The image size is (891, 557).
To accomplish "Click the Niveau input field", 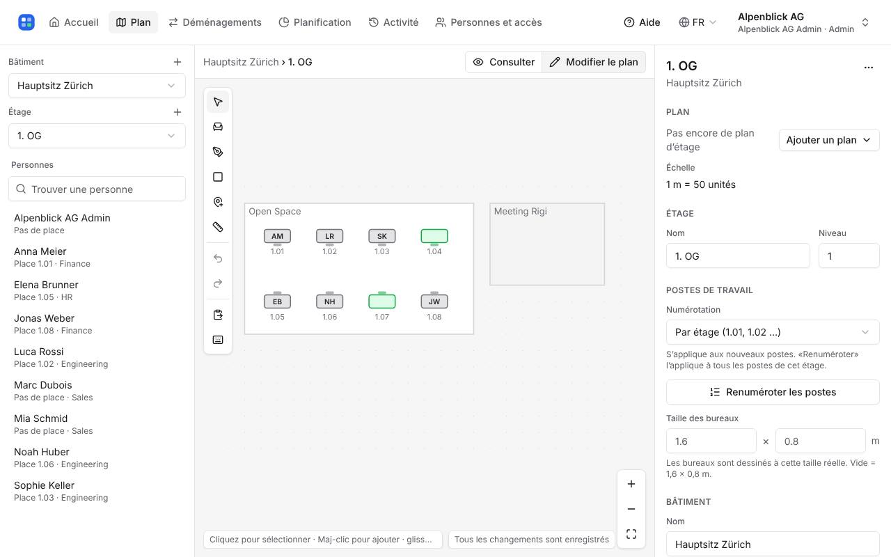I will pos(849,256).
